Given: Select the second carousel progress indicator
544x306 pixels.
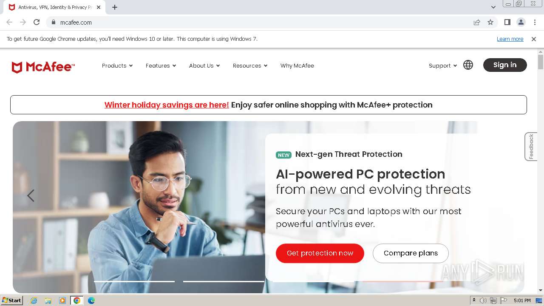Looking at the screenshot, I should pos(224,281).
